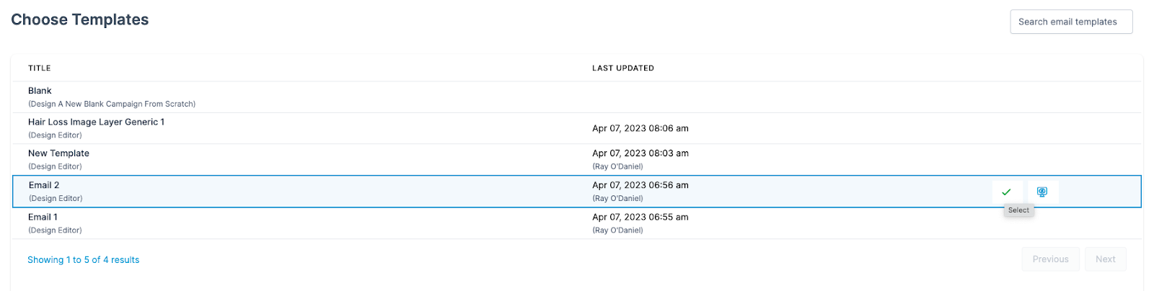The image size is (1154, 291).
Task: Select the Email 2 template title
Action: 44,185
